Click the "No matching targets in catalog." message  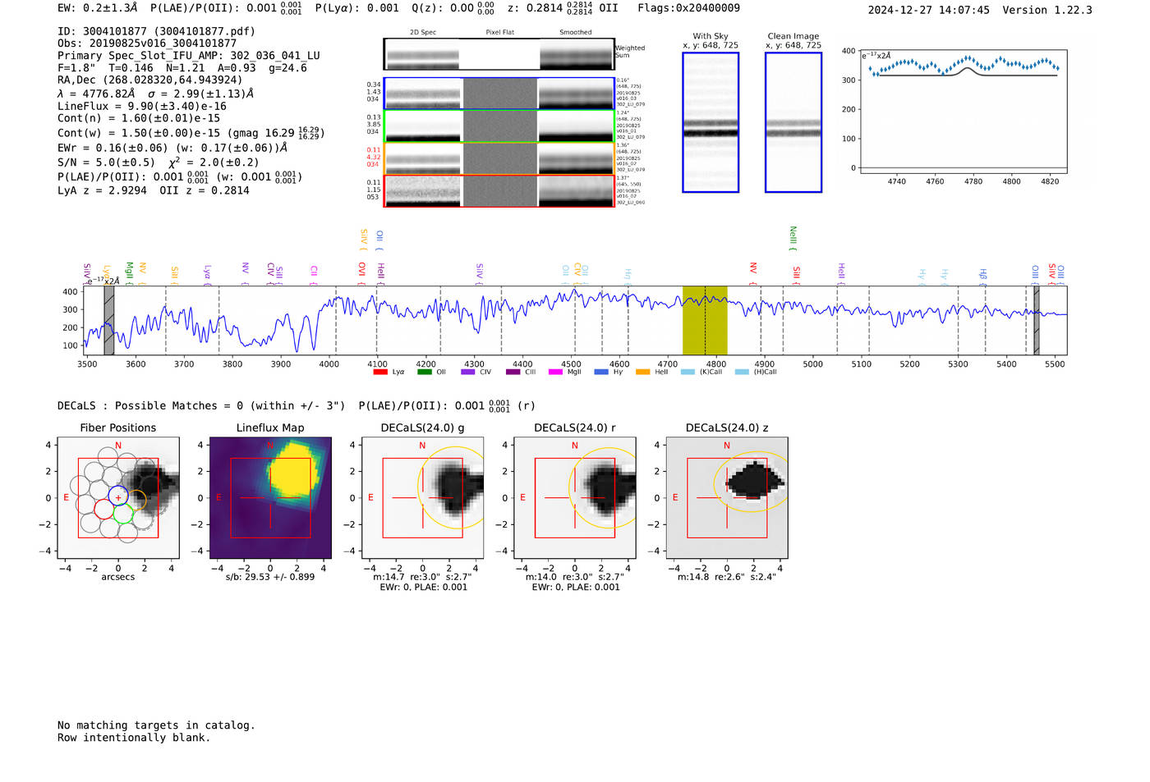coord(156,725)
